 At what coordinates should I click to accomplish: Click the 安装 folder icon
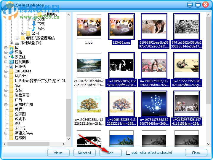click(x=12, y=90)
